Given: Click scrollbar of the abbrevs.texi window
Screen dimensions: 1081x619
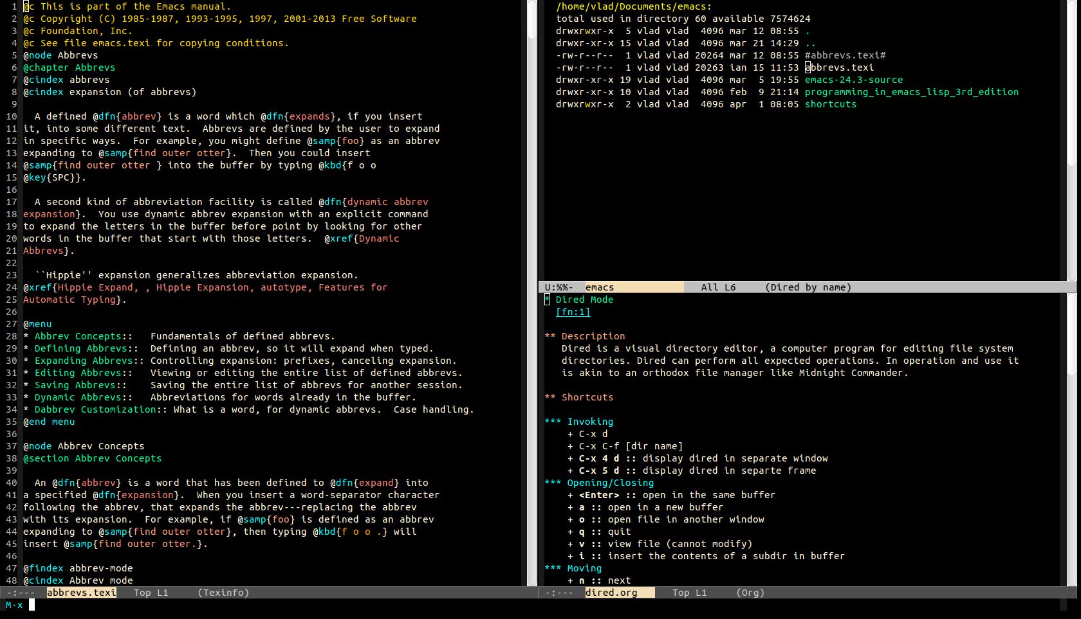Looking at the screenshot, I should click(x=532, y=292).
